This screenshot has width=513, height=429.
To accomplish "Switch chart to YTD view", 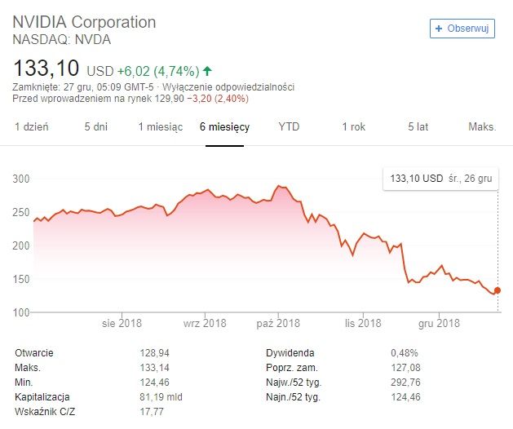I will (x=289, y=127).
